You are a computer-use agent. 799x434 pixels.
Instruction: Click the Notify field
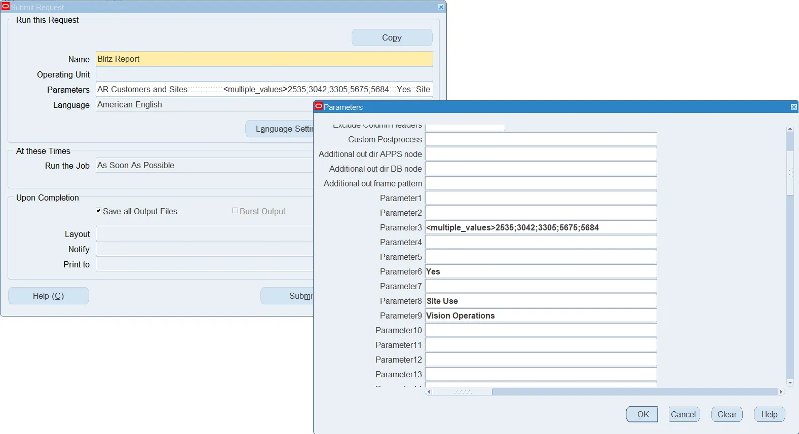coord(205,249)
